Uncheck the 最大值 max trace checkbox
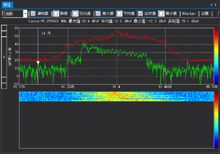 (x=98, y=14)
